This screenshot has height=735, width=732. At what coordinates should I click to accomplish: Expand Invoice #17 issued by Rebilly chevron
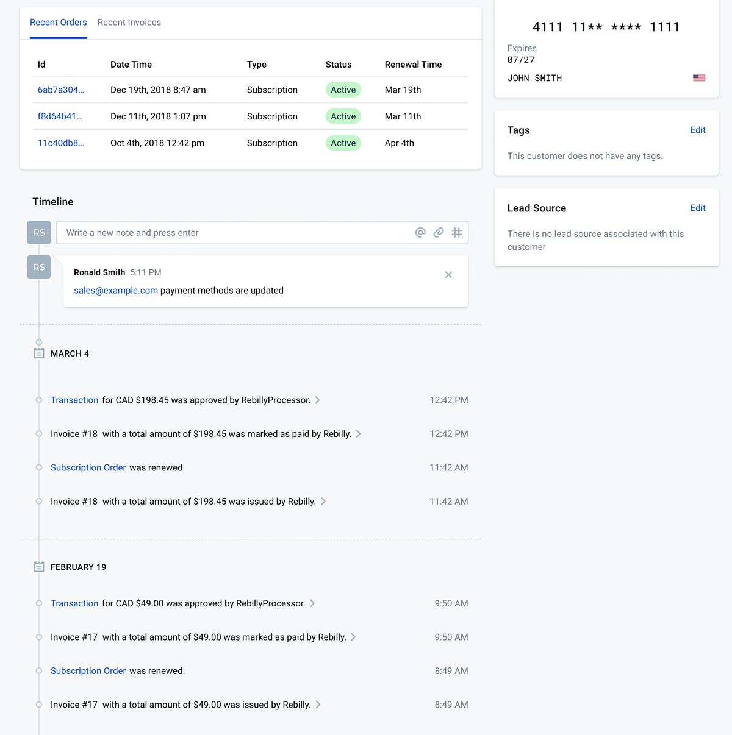coord(318,705)
